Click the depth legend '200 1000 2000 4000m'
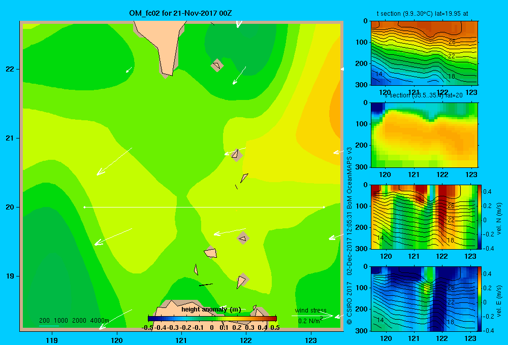 click(74, 321)
